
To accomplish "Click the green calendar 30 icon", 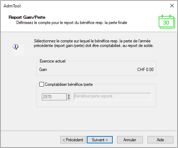I will click(x=167, y=22).
